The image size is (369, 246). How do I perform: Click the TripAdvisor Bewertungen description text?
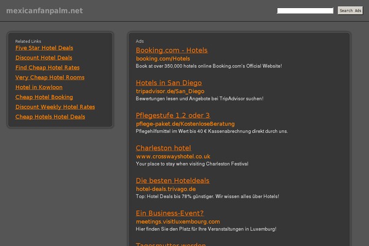coord(199,98)
